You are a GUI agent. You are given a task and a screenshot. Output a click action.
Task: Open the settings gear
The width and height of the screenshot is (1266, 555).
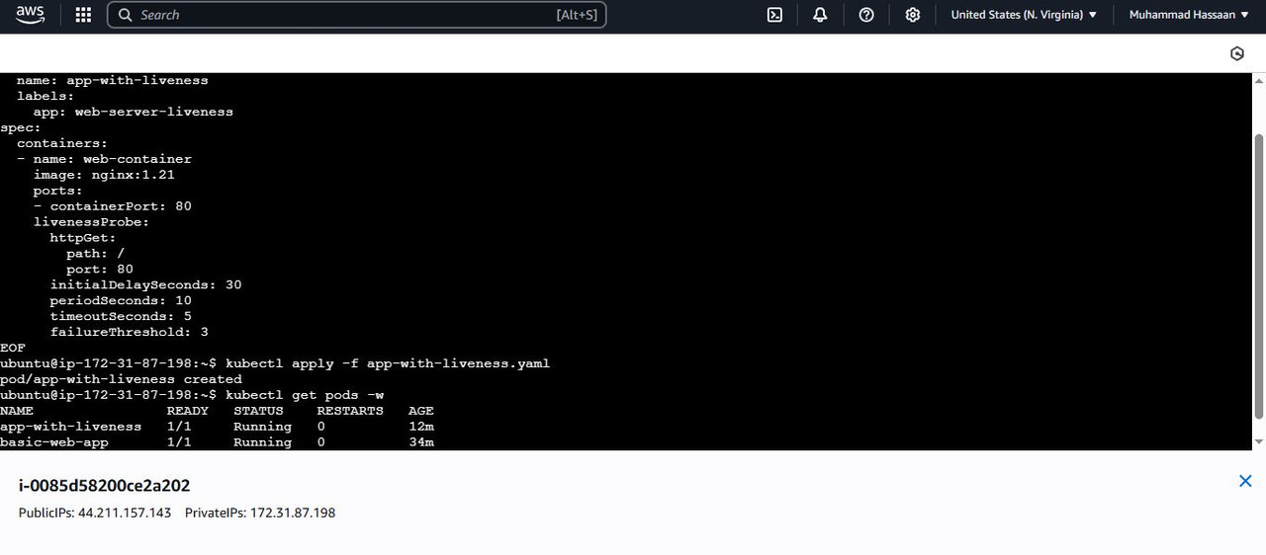tap(913, 15)
